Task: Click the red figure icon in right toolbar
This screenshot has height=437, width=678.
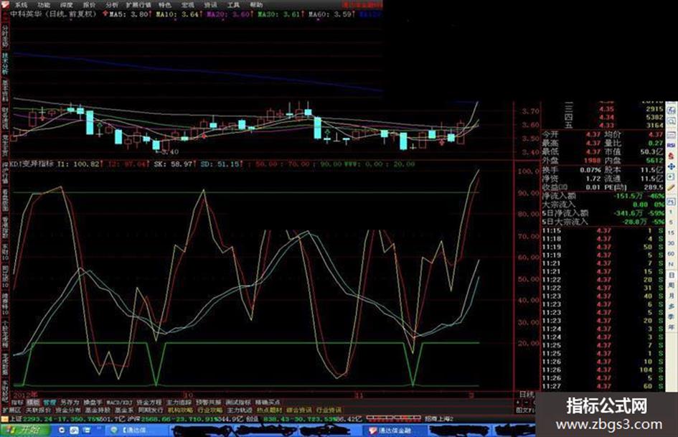Action: (x=671, y=156)
